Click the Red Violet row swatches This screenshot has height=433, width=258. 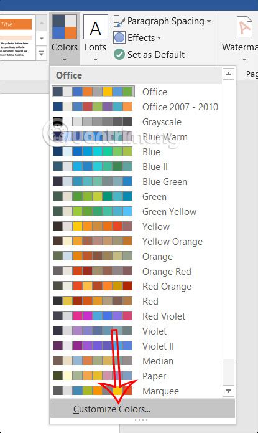click(93, 316)
